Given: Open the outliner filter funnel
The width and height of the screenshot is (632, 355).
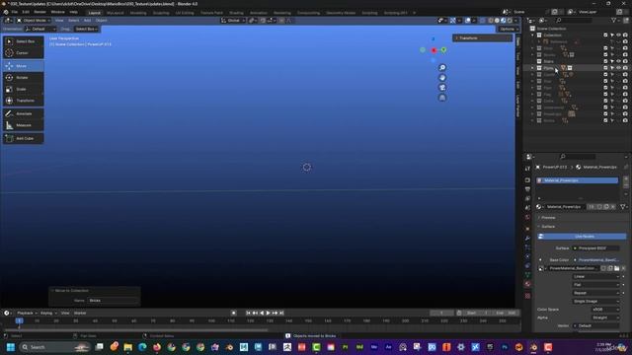Looking at the screenshot, I should point(614,20).
